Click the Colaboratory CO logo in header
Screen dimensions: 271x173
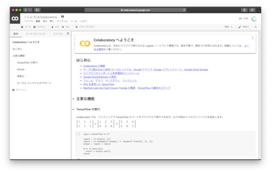pos(15,19)
